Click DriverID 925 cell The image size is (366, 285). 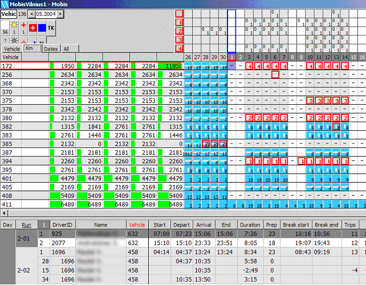(x=63, y=234)
